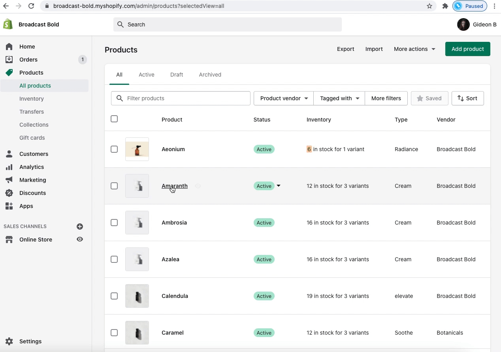501x352 pixels.
Task: Select the Calendula row checkbox
Action: pos(114,296)
